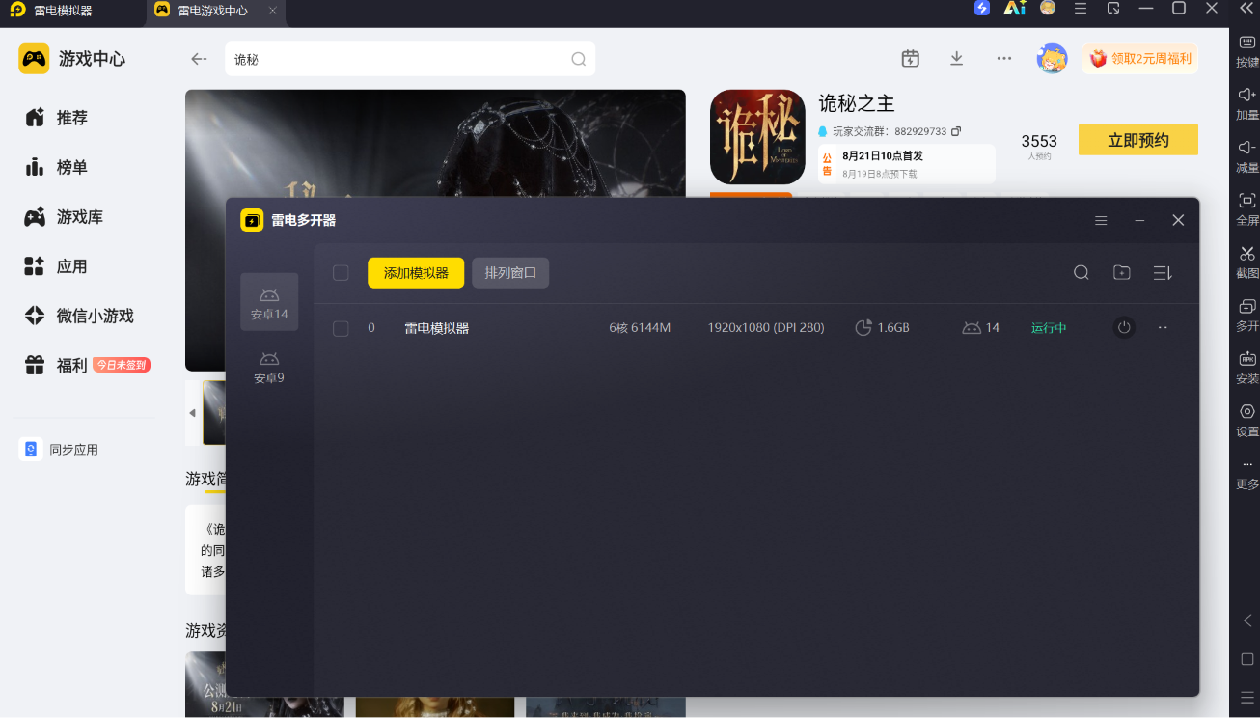This screenshot has width=1260, height=718.
Task: Open 应用 in the left navigation
Action: pos(58,266)
